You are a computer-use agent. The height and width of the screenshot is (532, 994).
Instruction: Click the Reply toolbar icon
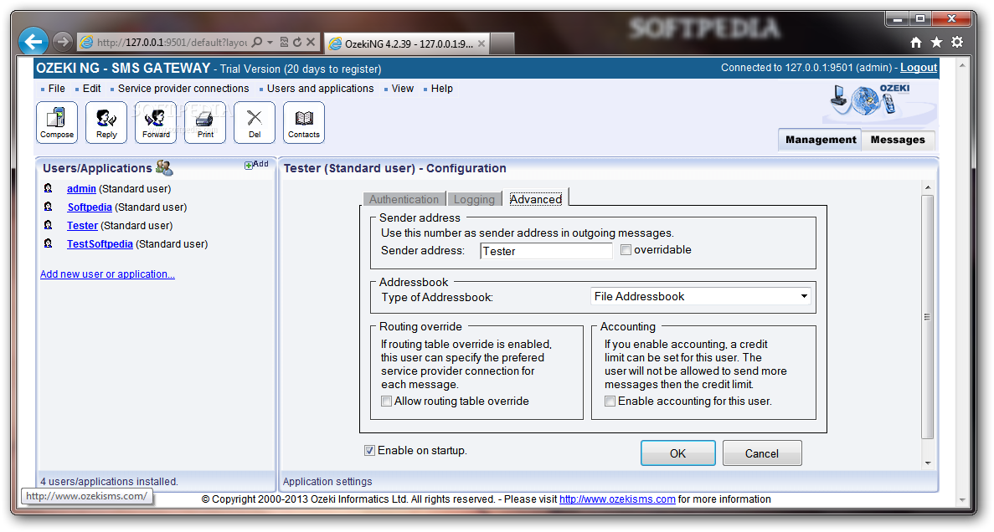[106, 122]
